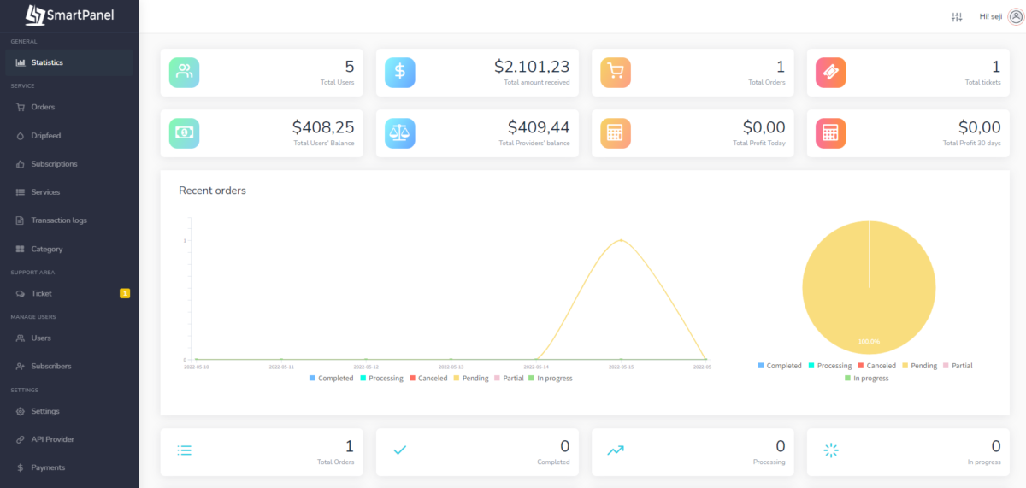Click the Transaction logs document icon
Image resolution: width=1026 pixels, height=488 pixels.
point(21,220)
